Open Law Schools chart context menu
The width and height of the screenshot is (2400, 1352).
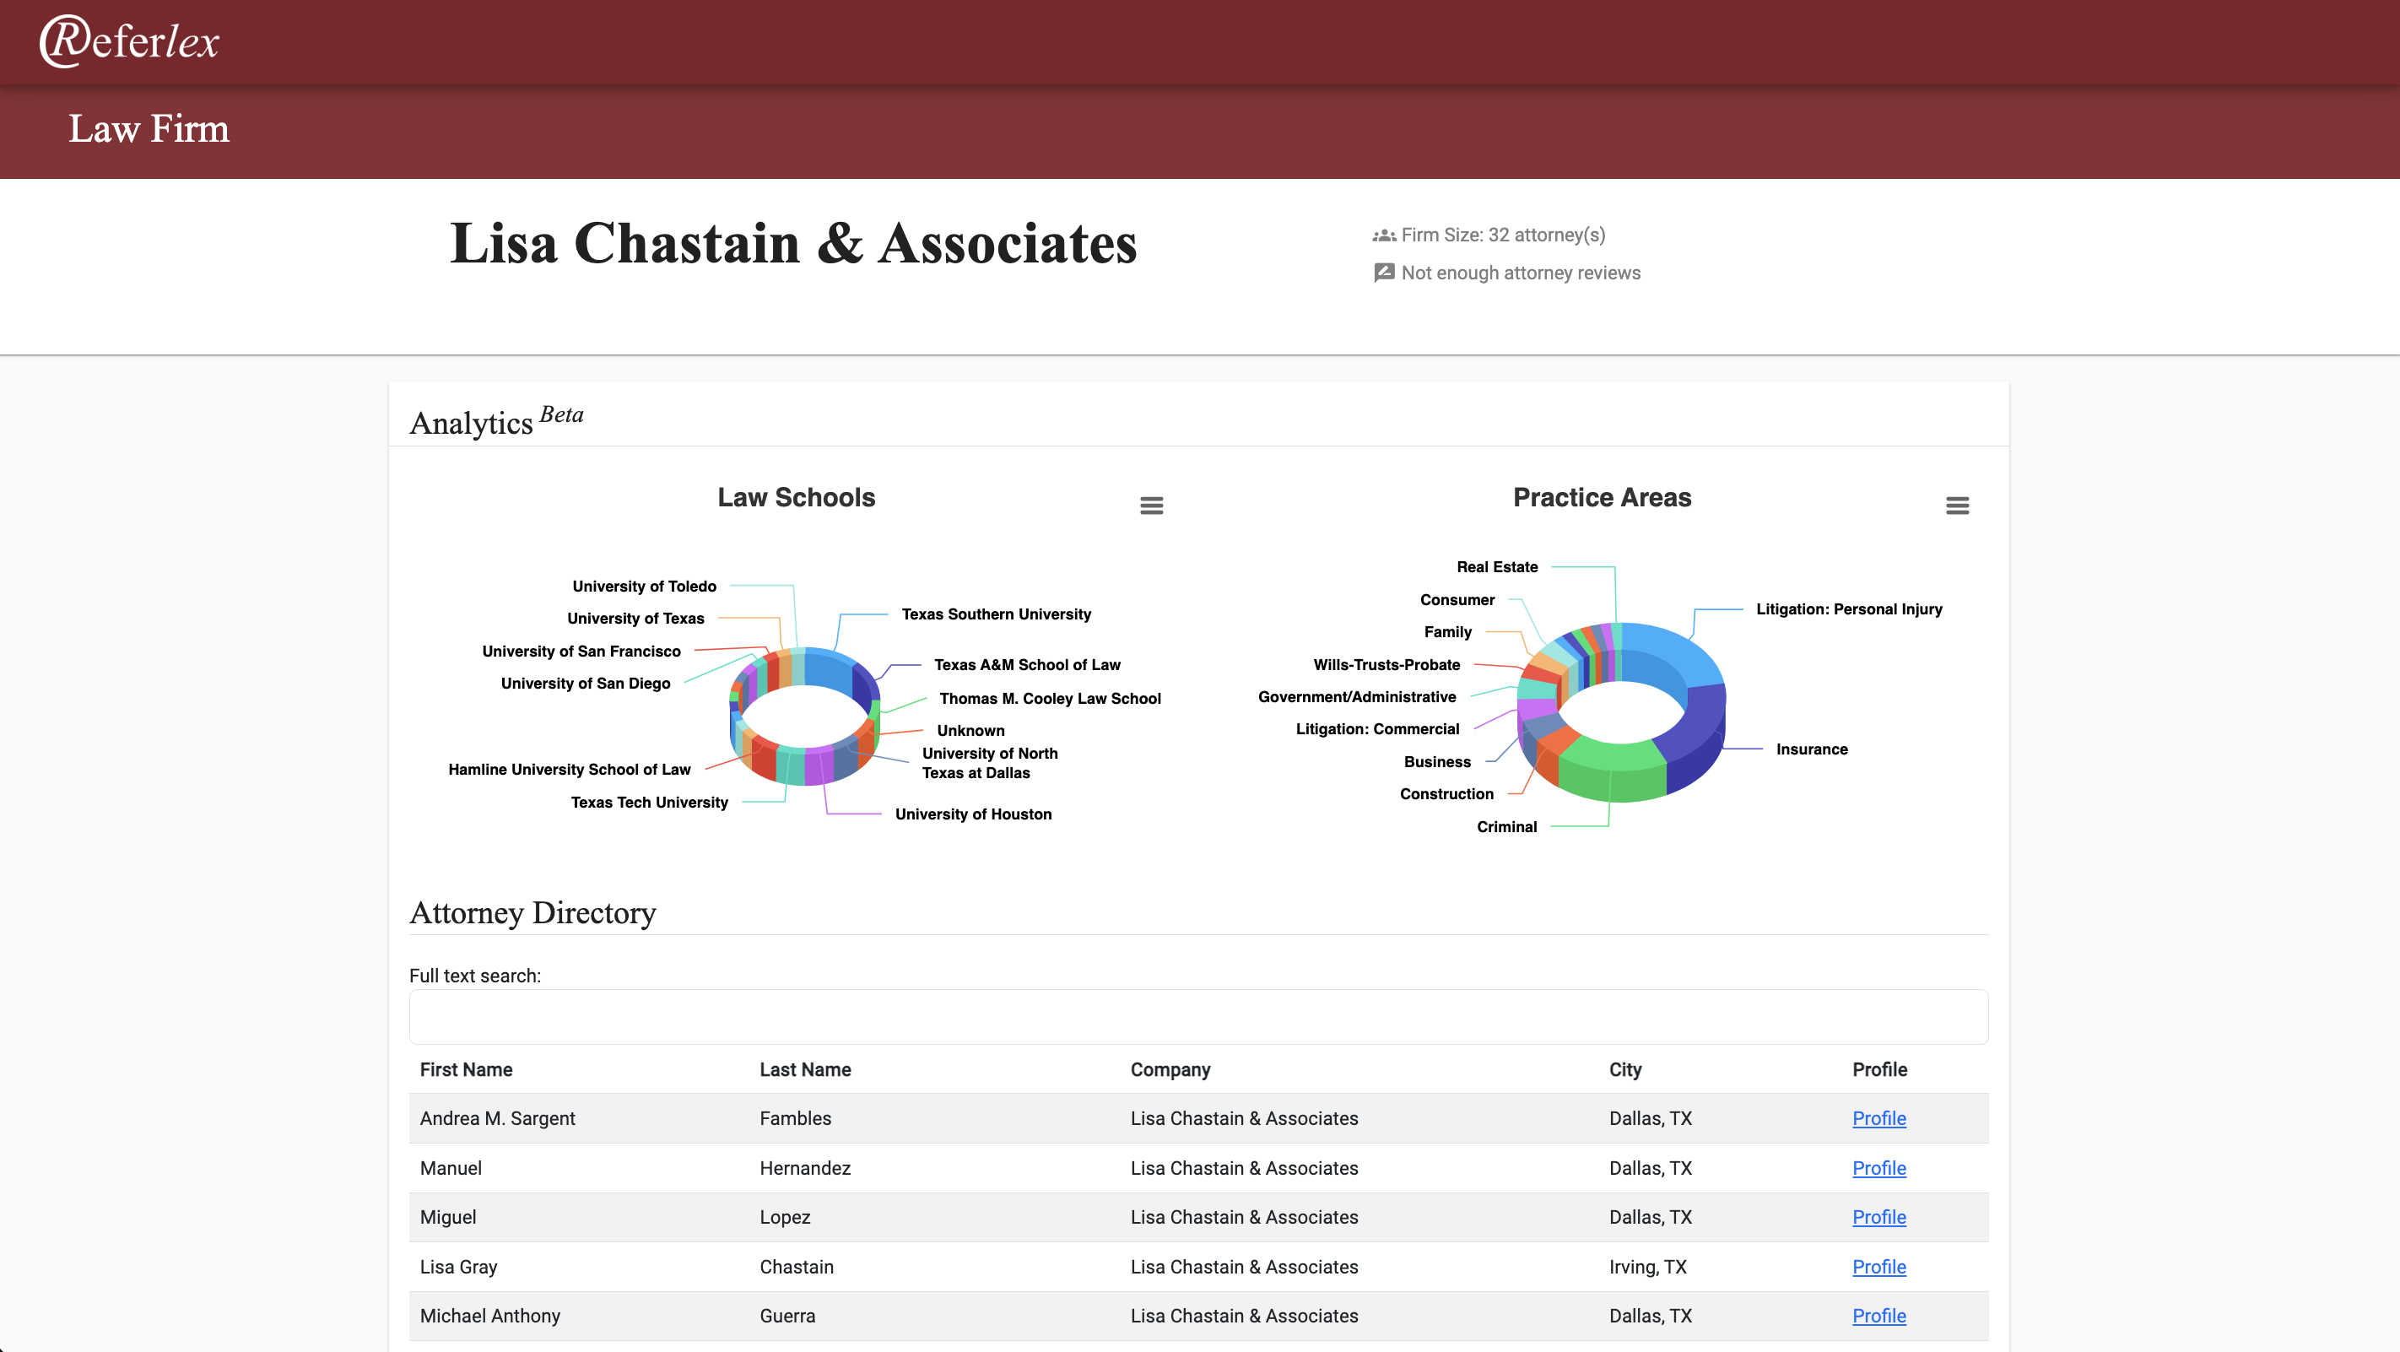[1152, 506]
